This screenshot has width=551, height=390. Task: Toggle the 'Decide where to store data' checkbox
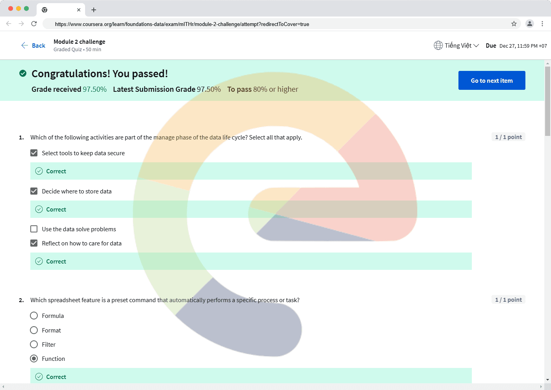click(34, 191)
